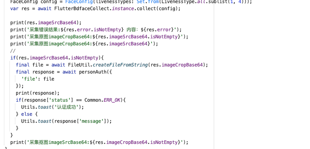Click the 'status' string key

60,100
